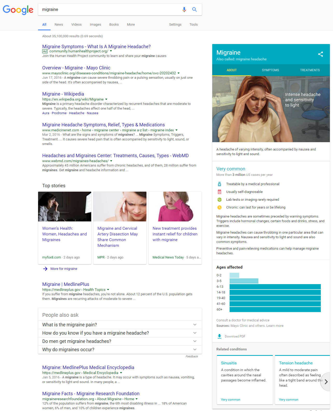Open "Migraine: MedlinePlus Medical Encyclopedia" result

coord(88,367)
